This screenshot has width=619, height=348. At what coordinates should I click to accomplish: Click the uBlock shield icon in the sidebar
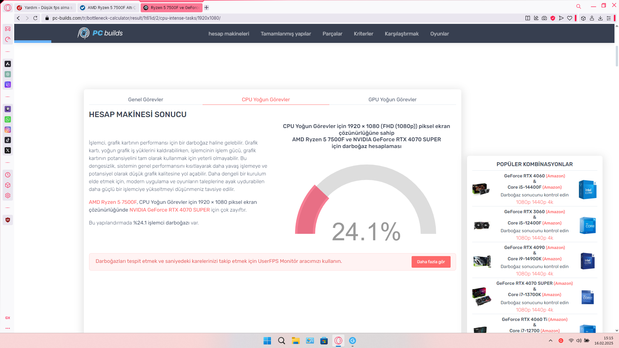tap(8, 220)
